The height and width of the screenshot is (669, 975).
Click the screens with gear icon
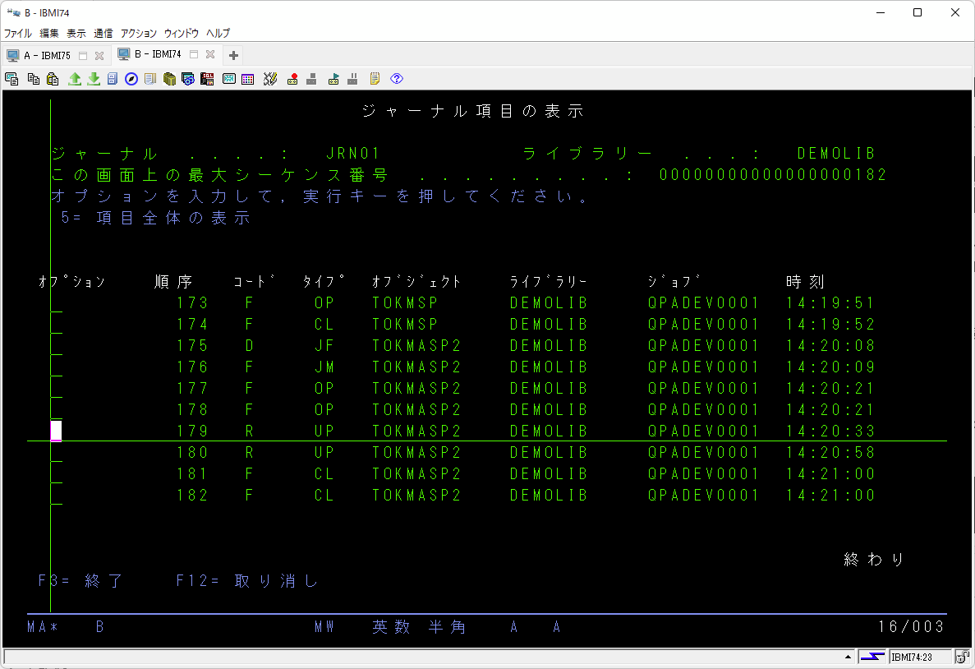coord(188,79)
